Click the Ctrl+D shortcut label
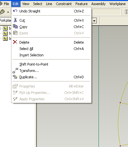Viewport: 128px width, 147px height. (x=79, y=77)
